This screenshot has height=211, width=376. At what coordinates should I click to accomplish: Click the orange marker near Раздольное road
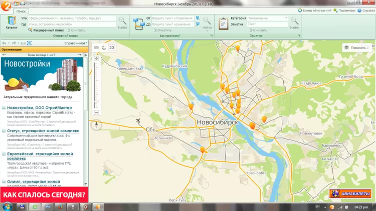[264, 119]
